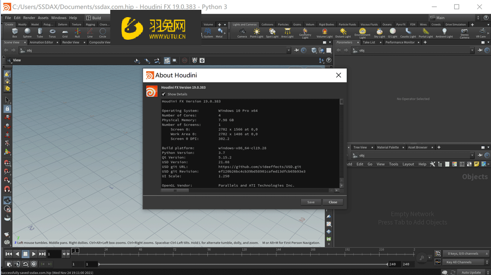This screenshot has height=275, width=491.
Task: Select the Box shelf tool
Action: [15, 32]
